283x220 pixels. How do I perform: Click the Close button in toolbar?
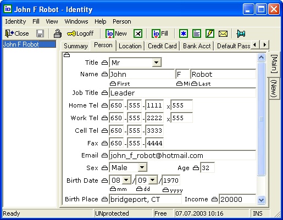pyautogui.click(x=17, y=33)
